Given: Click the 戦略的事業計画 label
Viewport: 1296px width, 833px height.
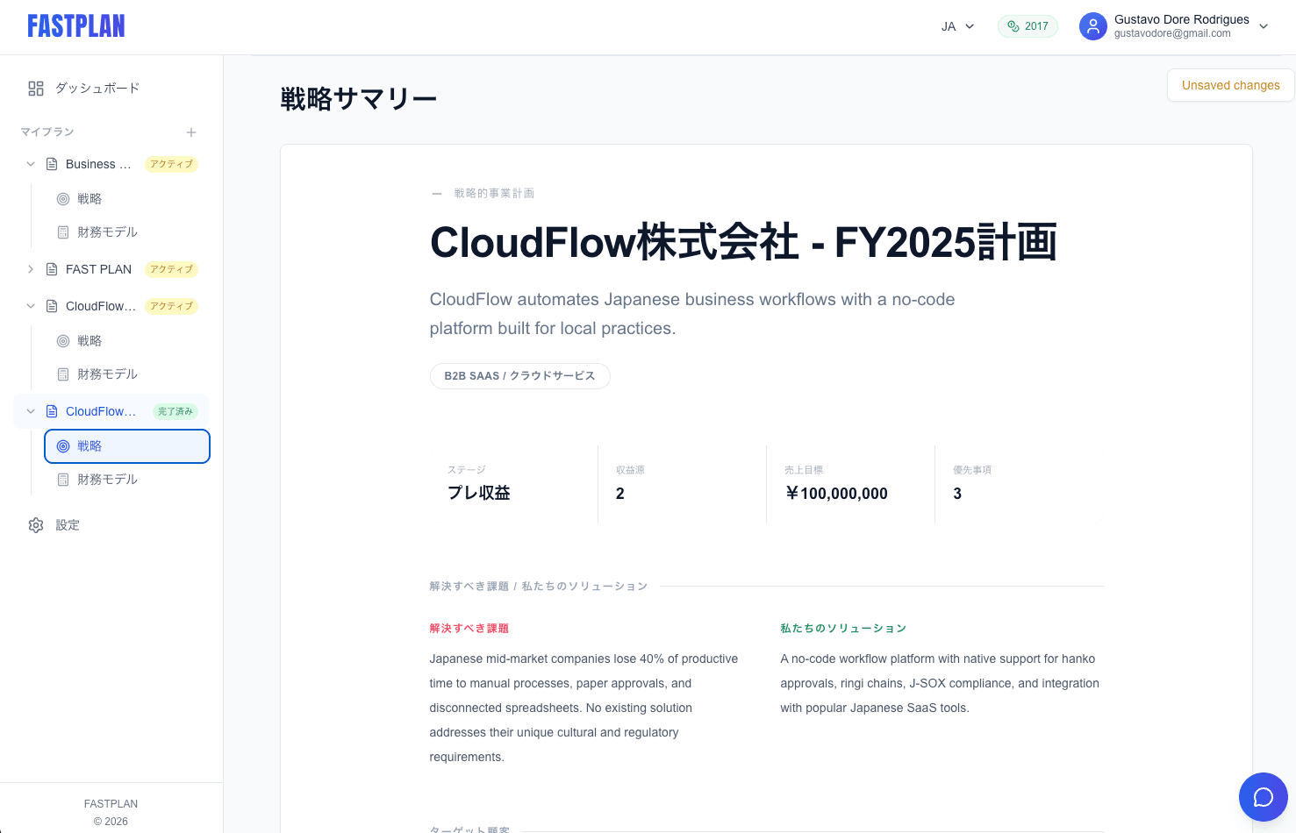Looking at the screenshot, I should (x=494, y=194).
